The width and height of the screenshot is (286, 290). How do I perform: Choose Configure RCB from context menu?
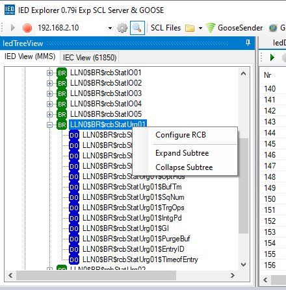(181, 135)
